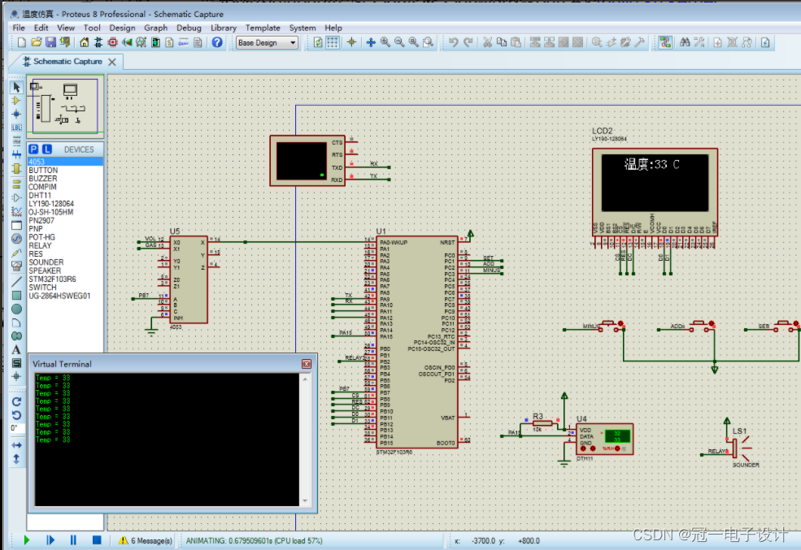Open the Search and Tag binoculars
The width and height of the screenshot is (801, 550).
pyautogui.click(x=685, y=42)
